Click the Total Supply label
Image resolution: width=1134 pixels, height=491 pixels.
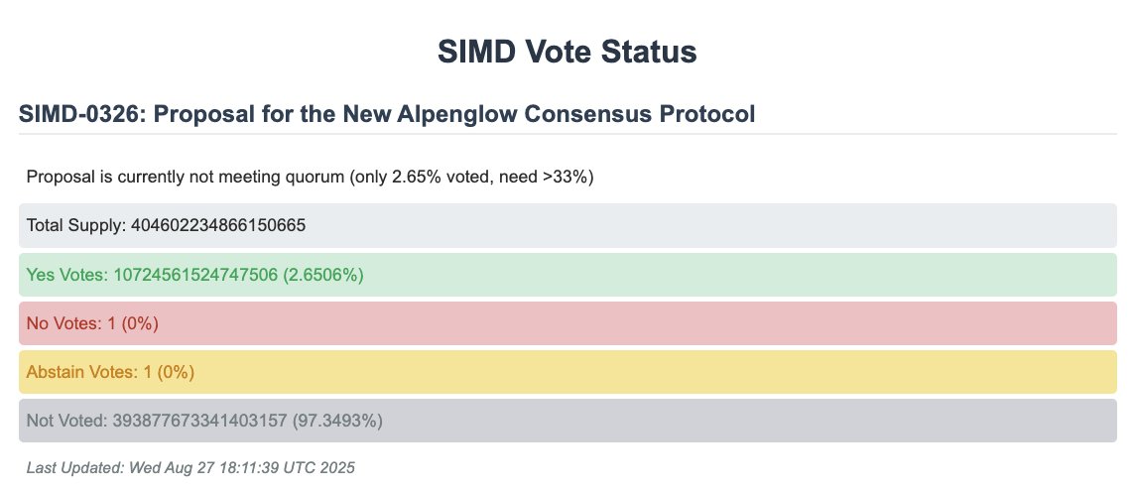[x=76, y=226]
